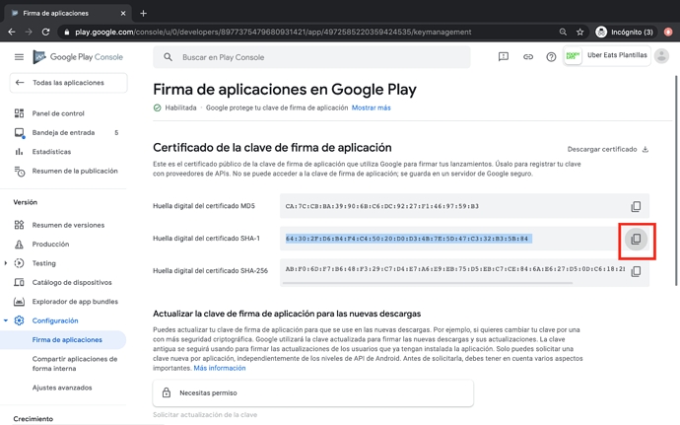Click the download icon beside Descargar certificado
Screen dimensions: 680x425
point(646,149)
